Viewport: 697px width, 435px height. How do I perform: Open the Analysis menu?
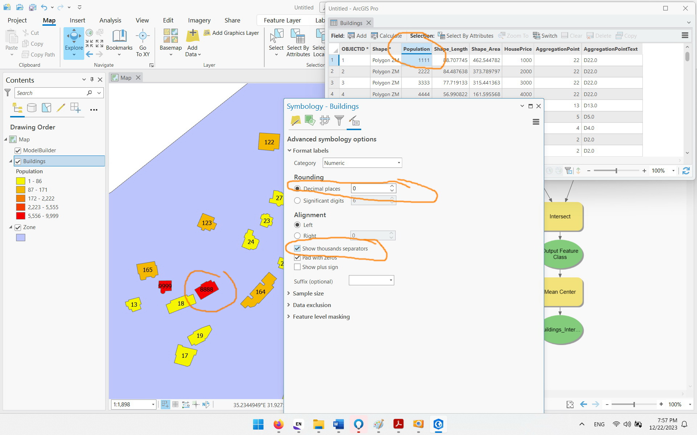(110, 20)
